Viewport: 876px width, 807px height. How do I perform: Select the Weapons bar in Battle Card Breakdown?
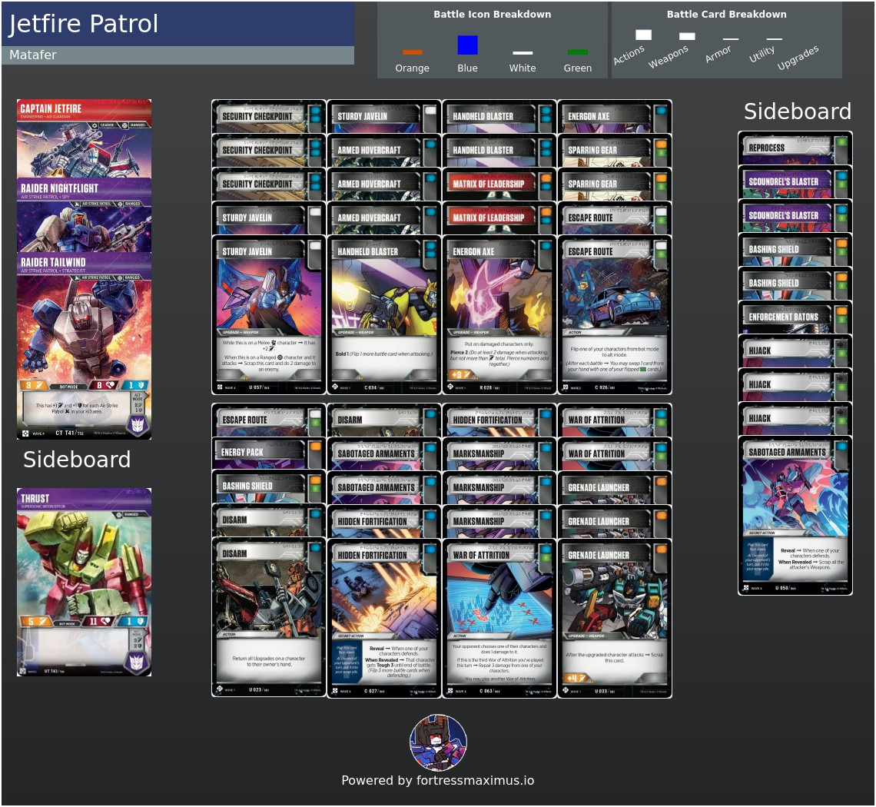click(x=687, y=36)
